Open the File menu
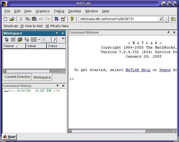Viewport: 179px width, 142px height. tap(7, 11)
